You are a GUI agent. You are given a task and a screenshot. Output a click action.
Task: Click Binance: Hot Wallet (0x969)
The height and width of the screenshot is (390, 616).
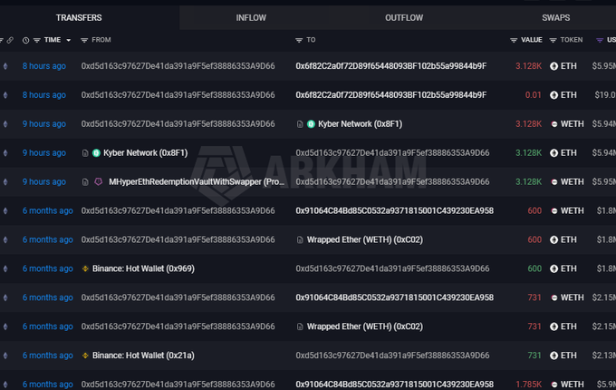coord(143,268)
